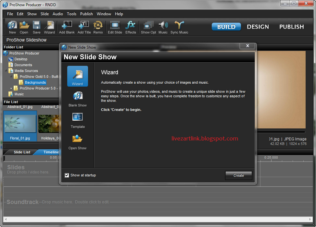
Task: Select the Template option in the dialog
Action: tap(78, 120)
